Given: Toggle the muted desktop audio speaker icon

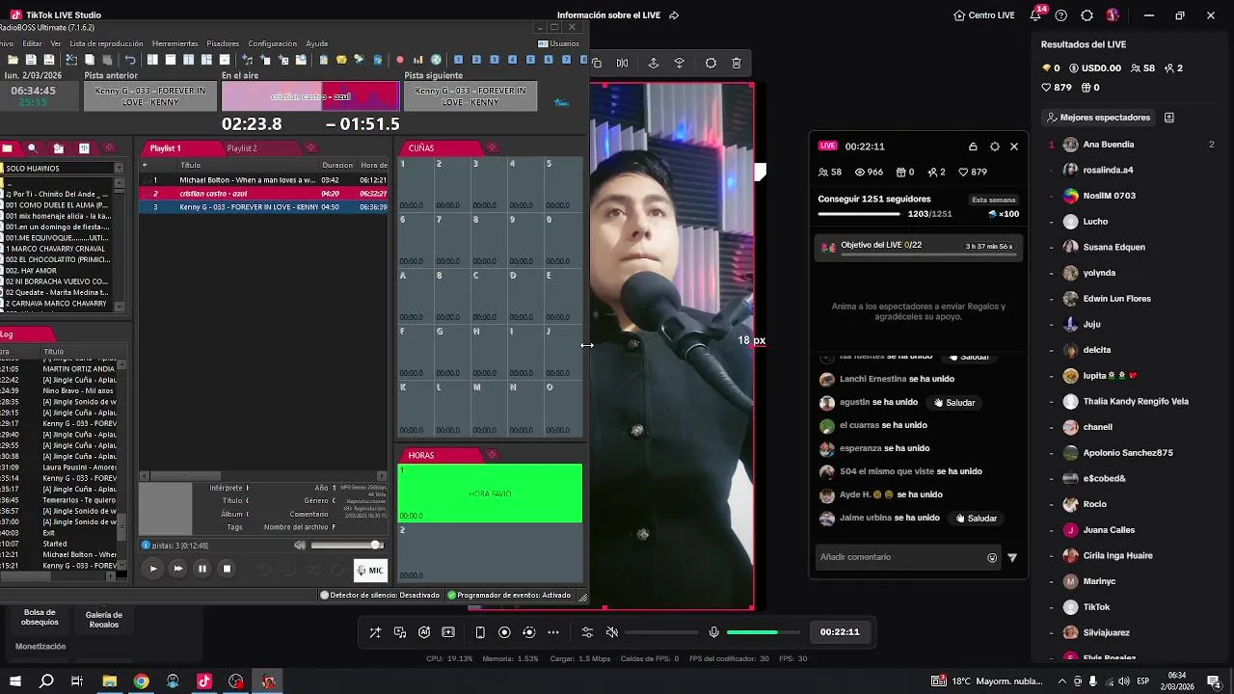Looking at the screenshot, I should [611, 632].
